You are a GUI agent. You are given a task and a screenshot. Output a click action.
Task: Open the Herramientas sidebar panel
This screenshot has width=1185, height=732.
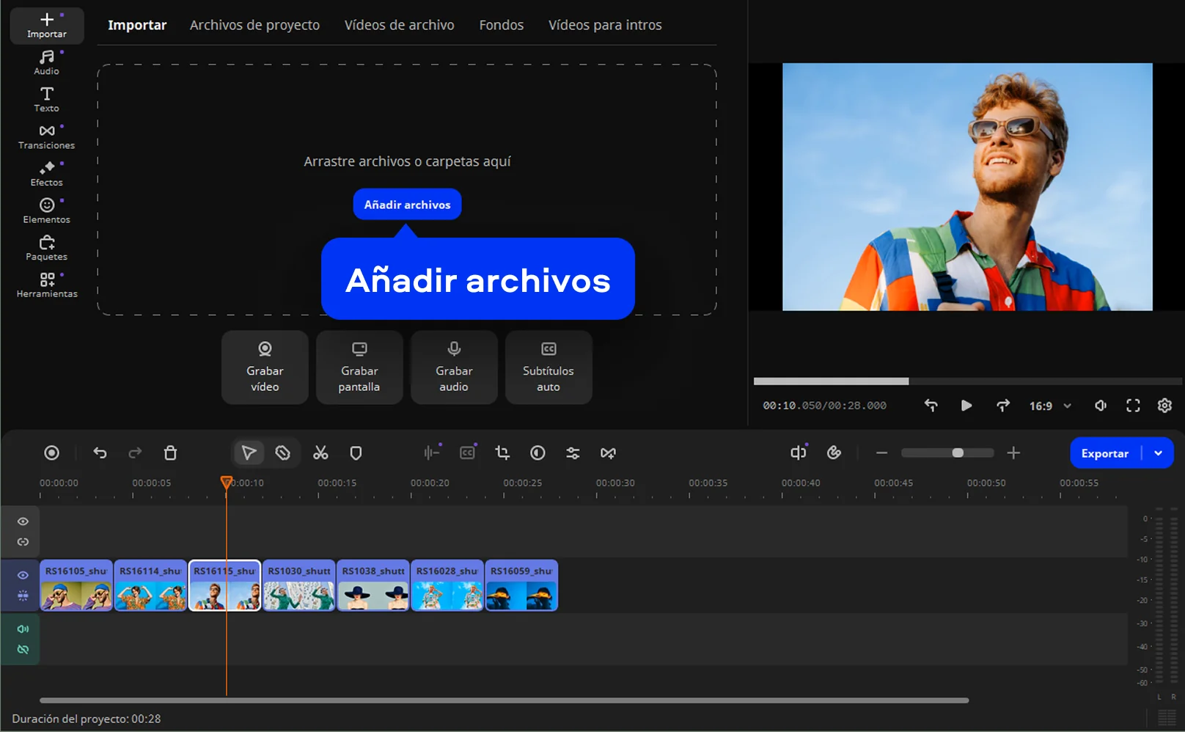pos(47,285)
